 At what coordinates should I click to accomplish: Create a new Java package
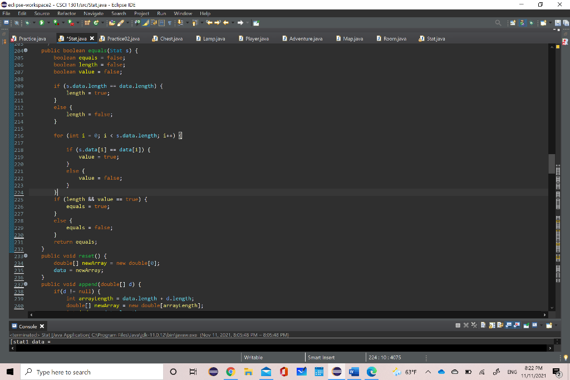(87, 23)
